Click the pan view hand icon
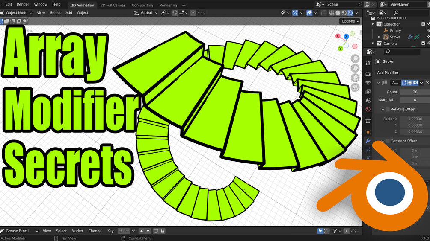Viewport: 430px width, 241px height. coord(355,68)
